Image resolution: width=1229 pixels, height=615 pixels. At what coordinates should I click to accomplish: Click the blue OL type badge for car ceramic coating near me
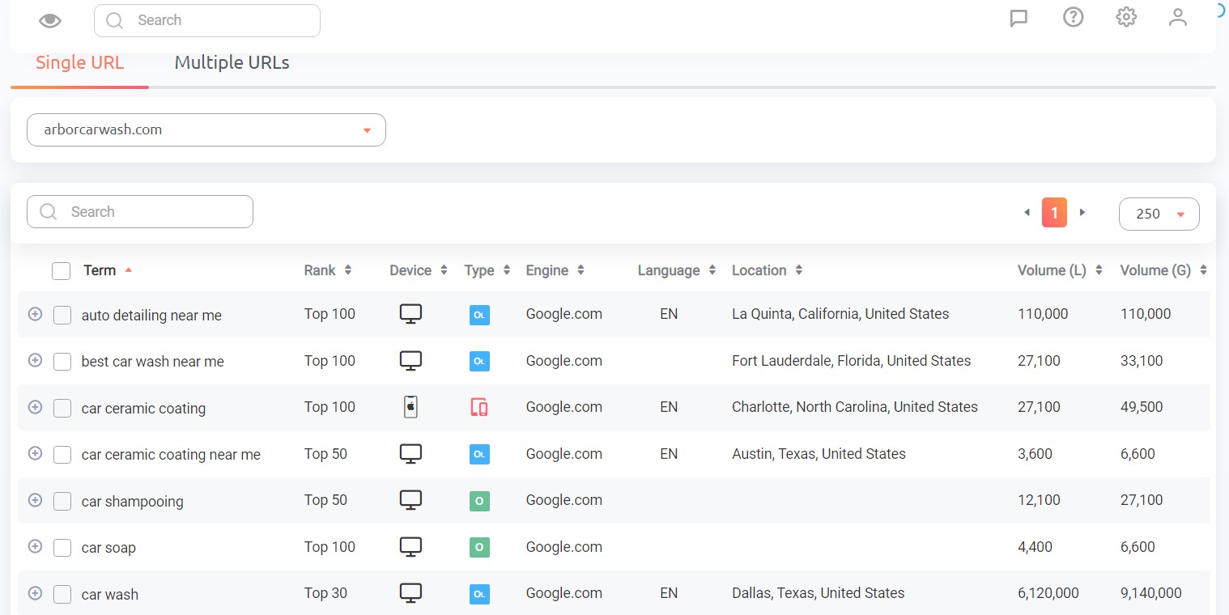tap(479, 455)
